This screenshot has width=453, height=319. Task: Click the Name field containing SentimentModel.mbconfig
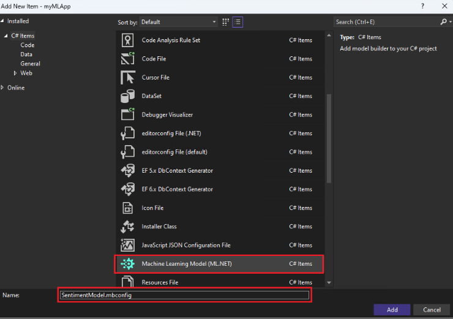pyautogui.click(x=184, y=295)
